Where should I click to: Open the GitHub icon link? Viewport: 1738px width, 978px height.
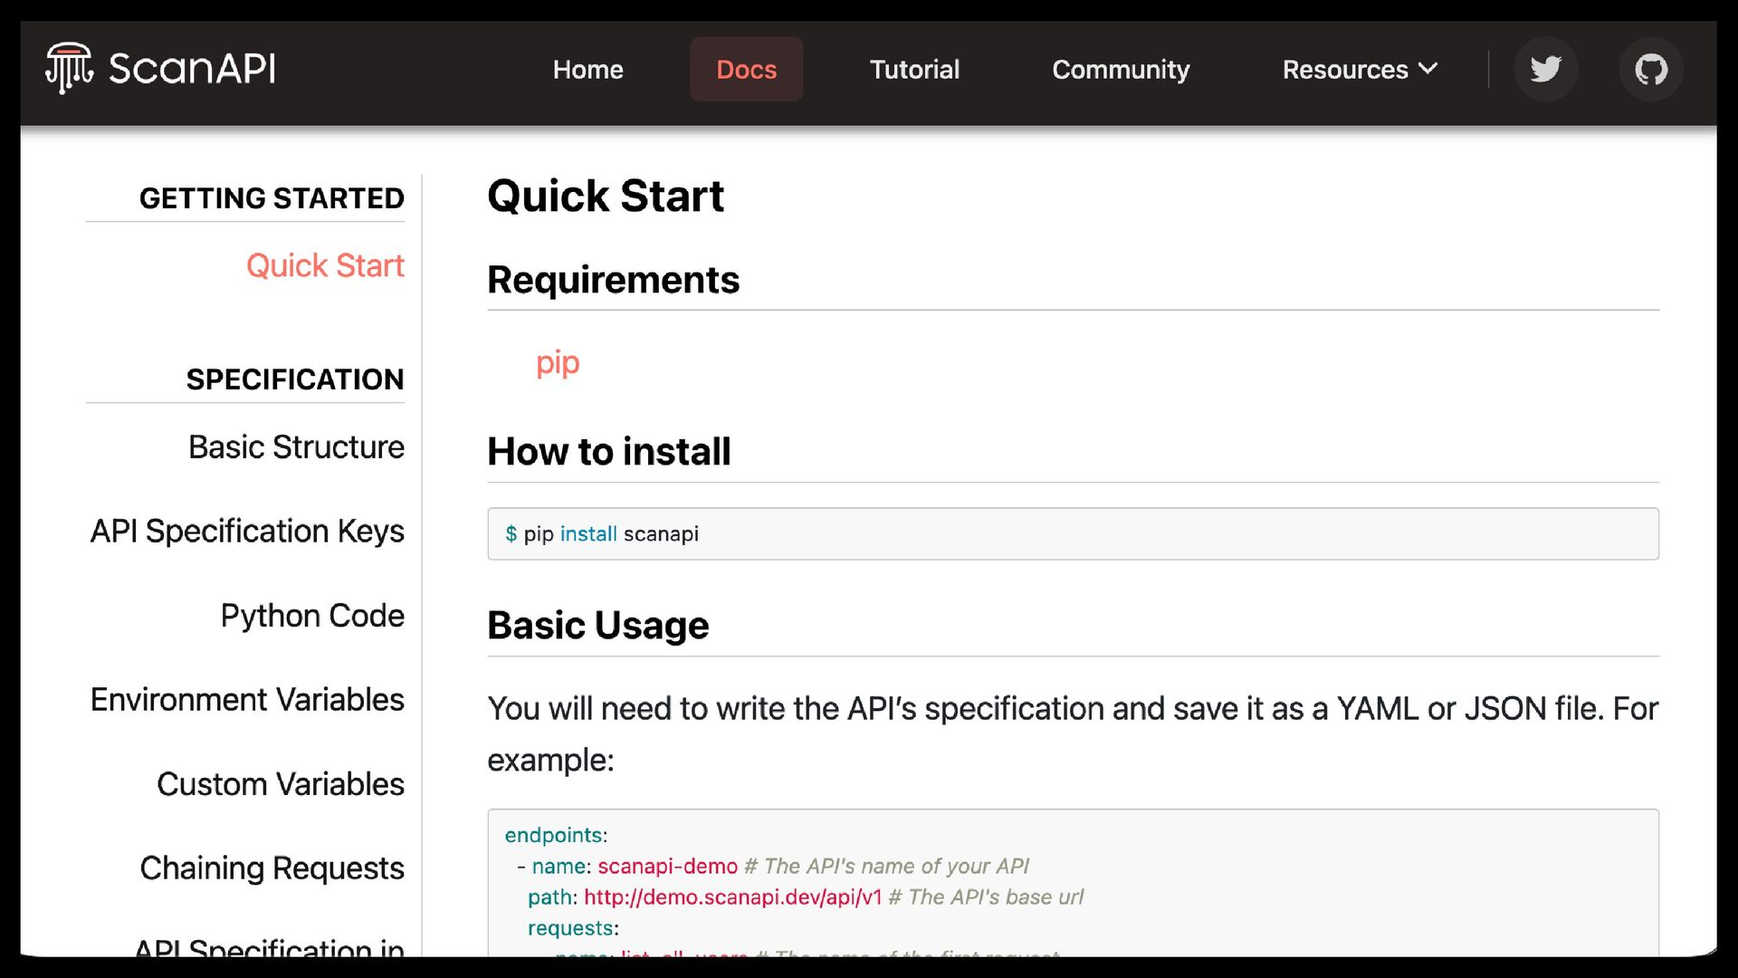[x=1650, y=69]
